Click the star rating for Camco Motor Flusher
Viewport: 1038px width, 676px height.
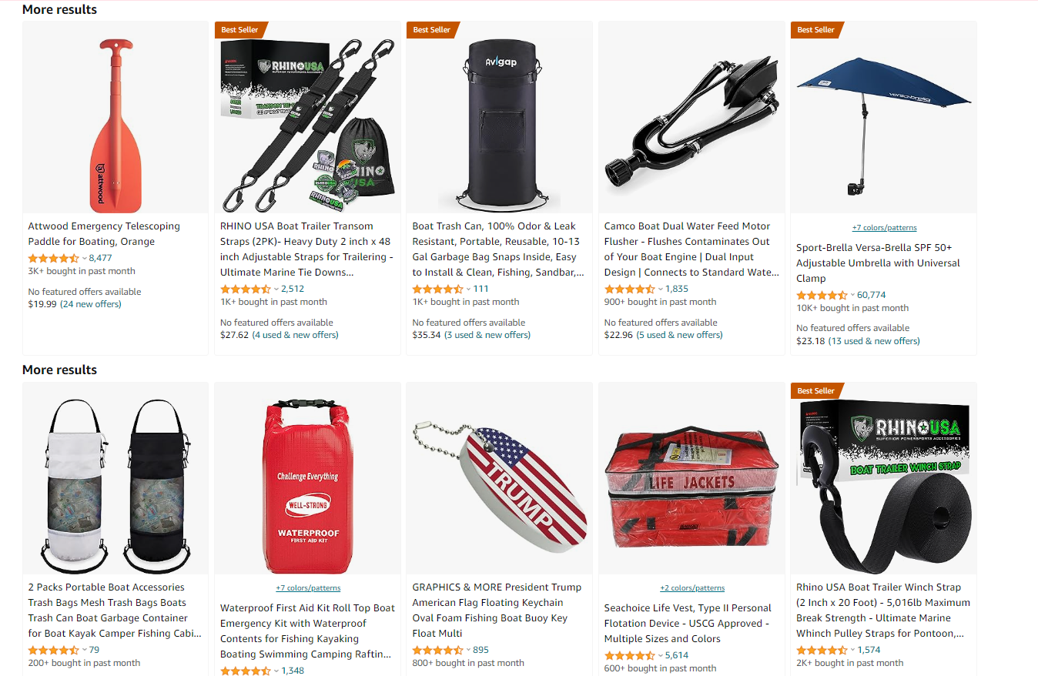tap(630, 289)
